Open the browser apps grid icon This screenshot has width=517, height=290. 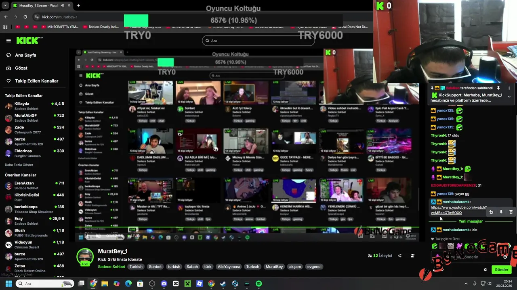(5, 27)
